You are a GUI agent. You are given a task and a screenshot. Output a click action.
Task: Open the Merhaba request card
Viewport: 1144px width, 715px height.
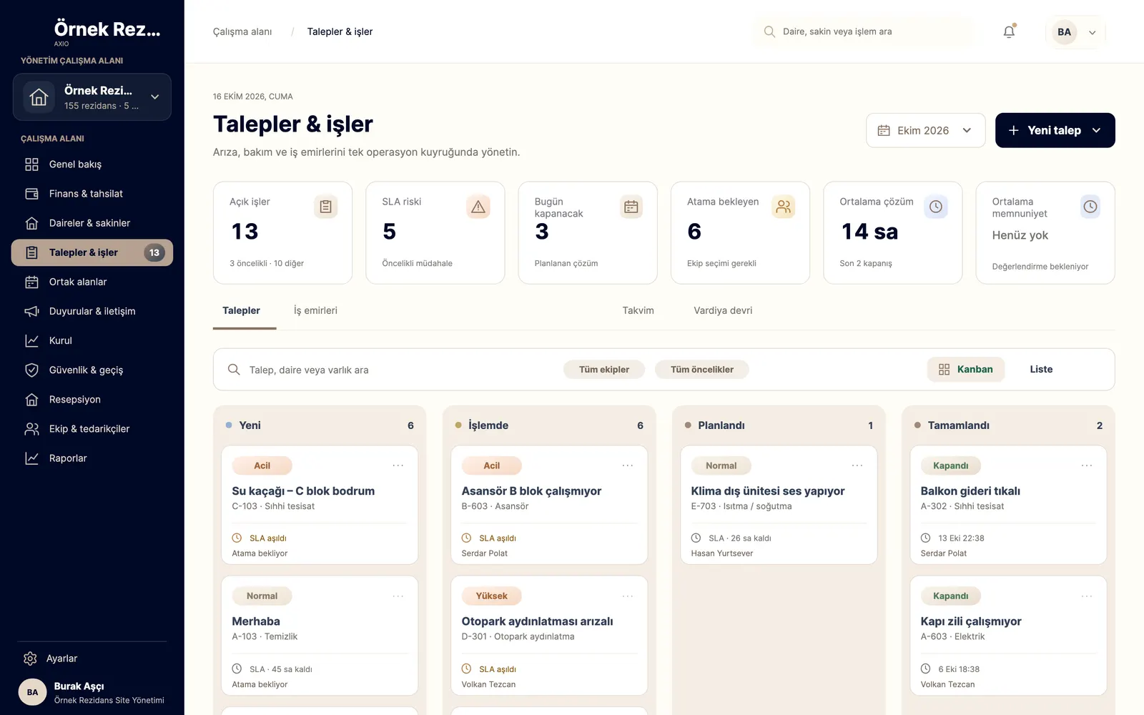click(x=320, y=636)
